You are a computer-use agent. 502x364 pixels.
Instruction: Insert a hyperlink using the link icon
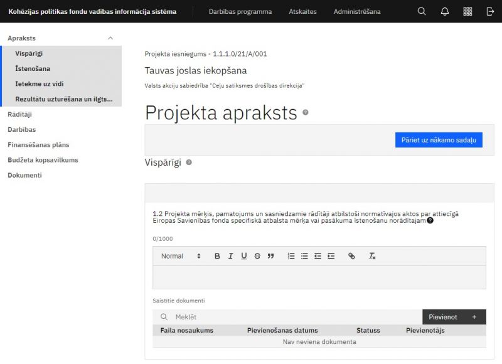(x=351, y=256)
